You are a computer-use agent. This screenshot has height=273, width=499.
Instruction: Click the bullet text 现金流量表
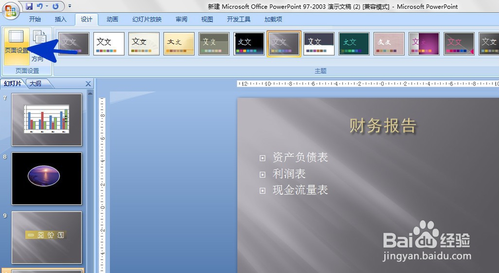tap(300, 190)
